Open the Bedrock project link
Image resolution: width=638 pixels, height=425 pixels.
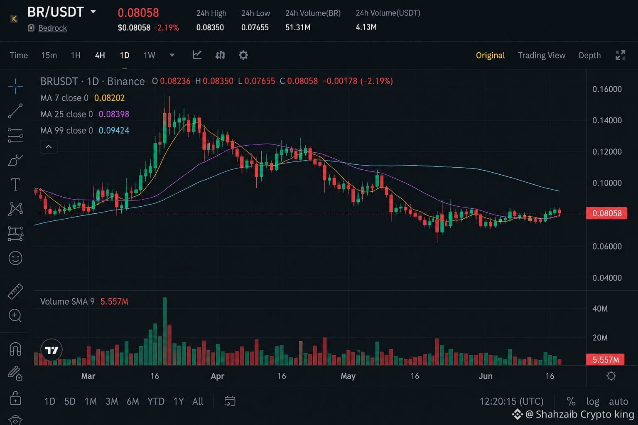[x=52, y=28]
